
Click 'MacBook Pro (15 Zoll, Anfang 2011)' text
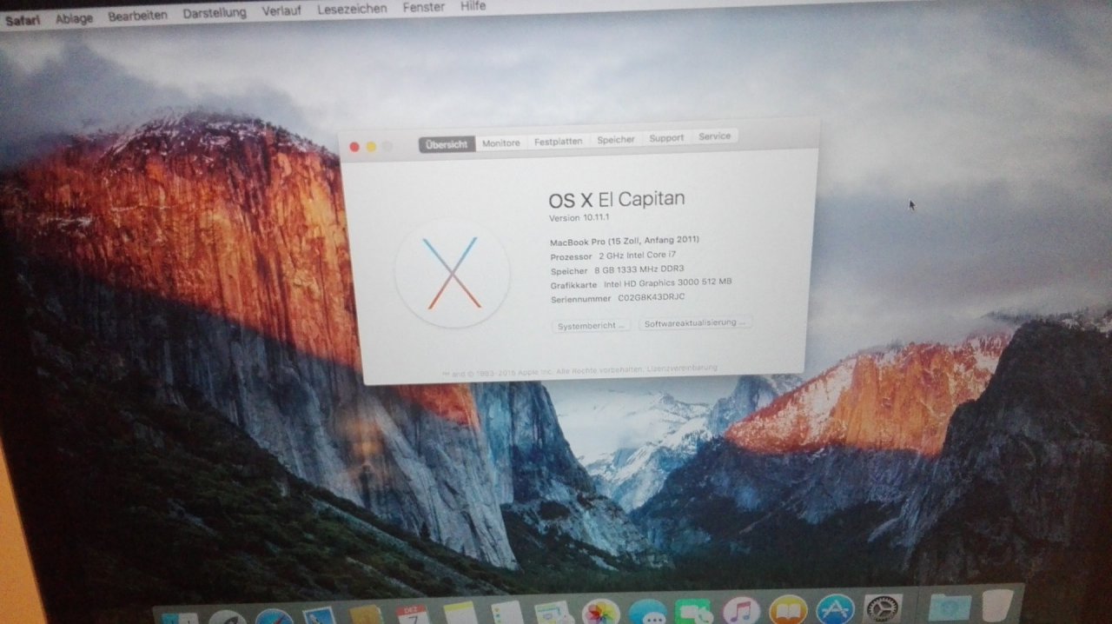[625, 241]
